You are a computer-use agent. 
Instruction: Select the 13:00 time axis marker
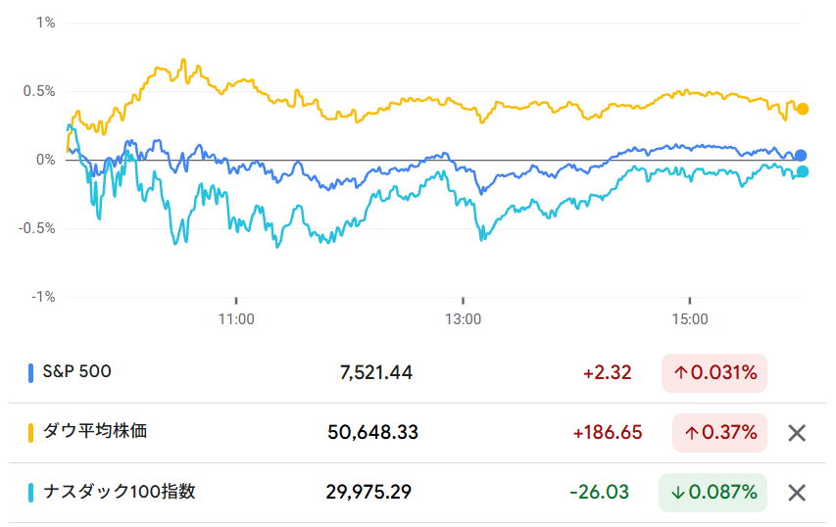click(463, 319)
